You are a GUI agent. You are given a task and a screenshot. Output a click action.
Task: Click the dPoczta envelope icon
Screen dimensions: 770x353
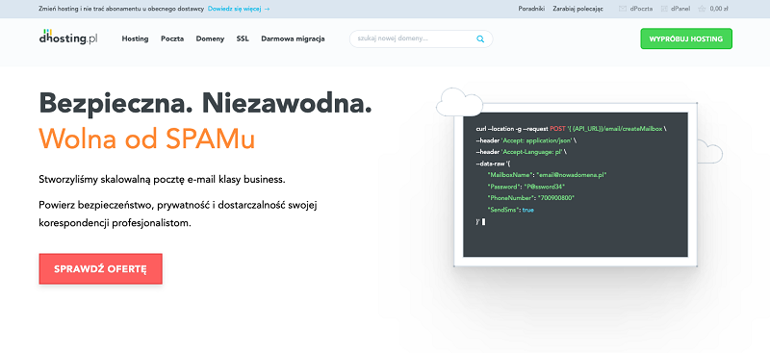(623, 9)
